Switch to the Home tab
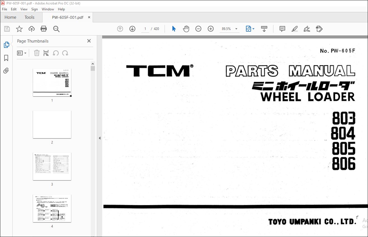Screen dimensions: 368x237 [x=10, y=17]
